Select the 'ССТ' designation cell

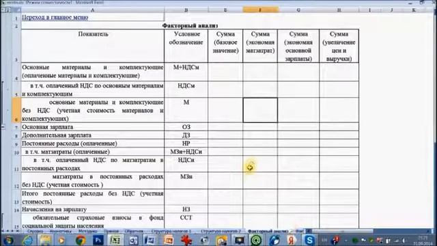(x=186, y=221)
